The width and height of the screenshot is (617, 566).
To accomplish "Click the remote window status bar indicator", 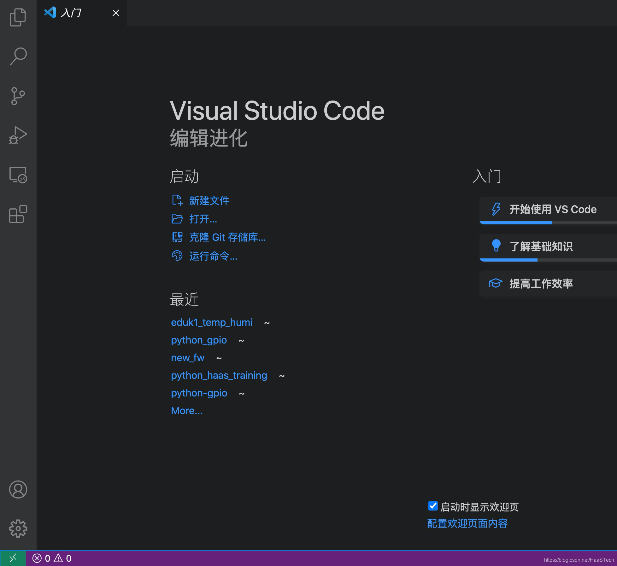I will (13, 558).
